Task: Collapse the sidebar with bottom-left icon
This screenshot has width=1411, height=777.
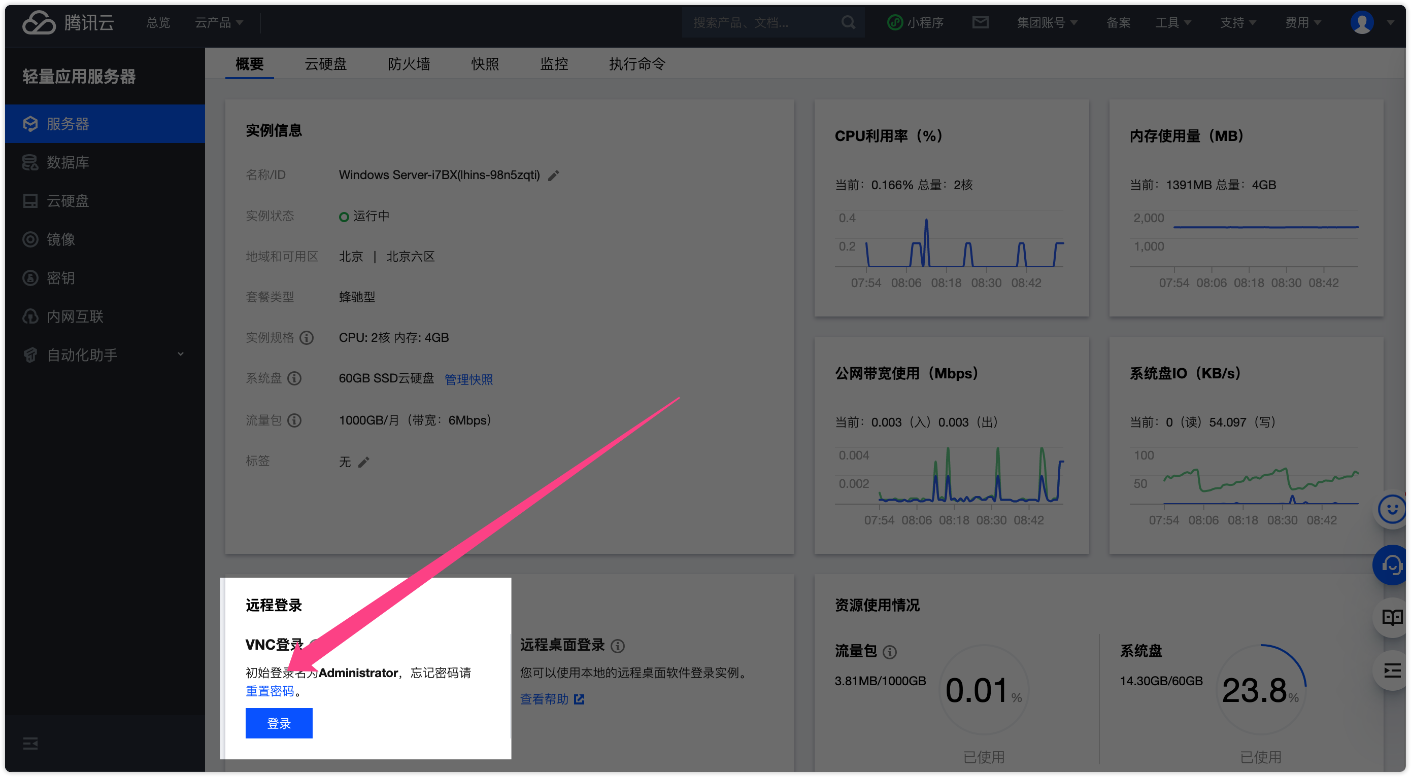Action: (30, 744)
